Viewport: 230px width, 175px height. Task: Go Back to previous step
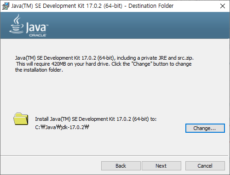point(121,166)
